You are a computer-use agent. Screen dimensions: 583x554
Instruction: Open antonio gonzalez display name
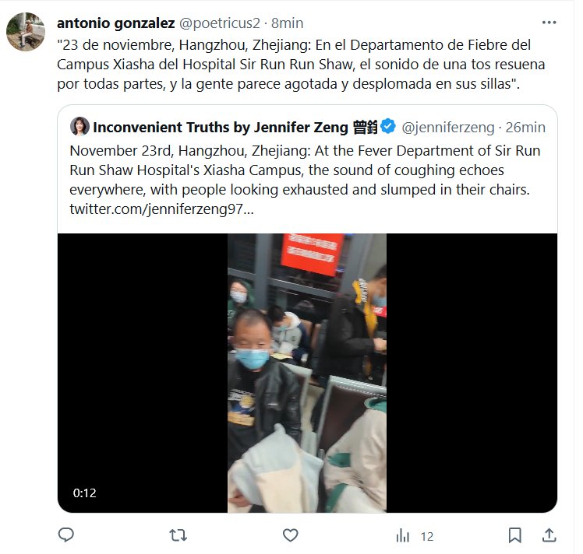115,23
